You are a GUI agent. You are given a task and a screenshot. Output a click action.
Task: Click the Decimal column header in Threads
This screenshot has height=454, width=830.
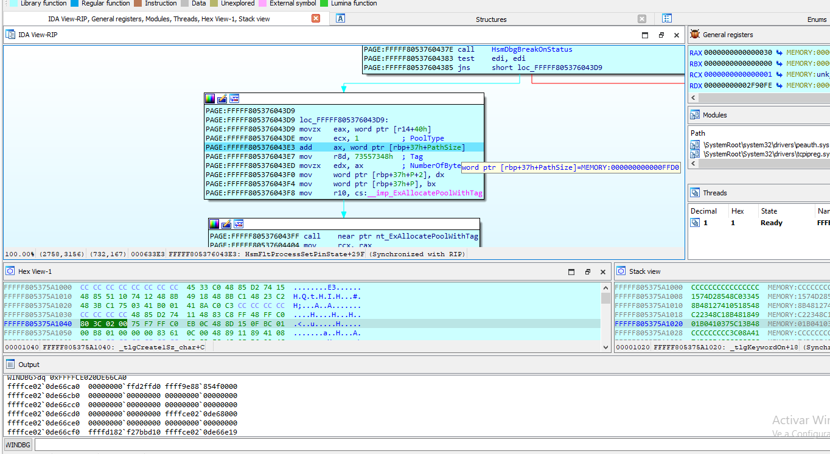[704, 211]
